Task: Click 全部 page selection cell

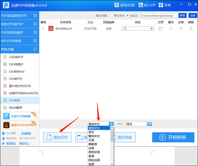Action: (109, 29)
